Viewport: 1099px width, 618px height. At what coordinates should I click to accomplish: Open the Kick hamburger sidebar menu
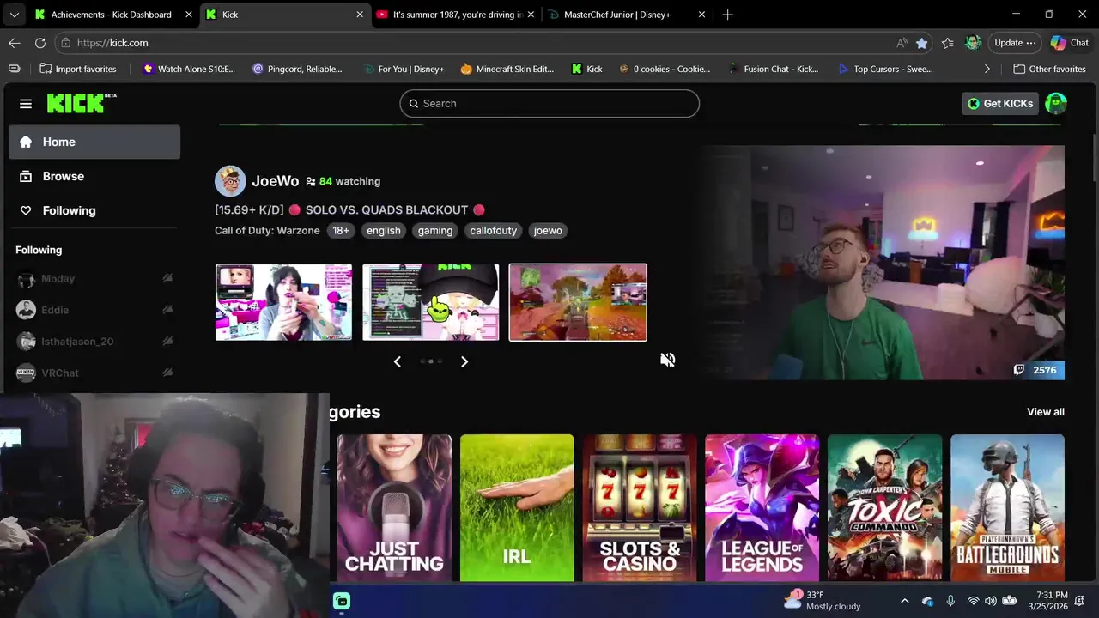[26, 104]
